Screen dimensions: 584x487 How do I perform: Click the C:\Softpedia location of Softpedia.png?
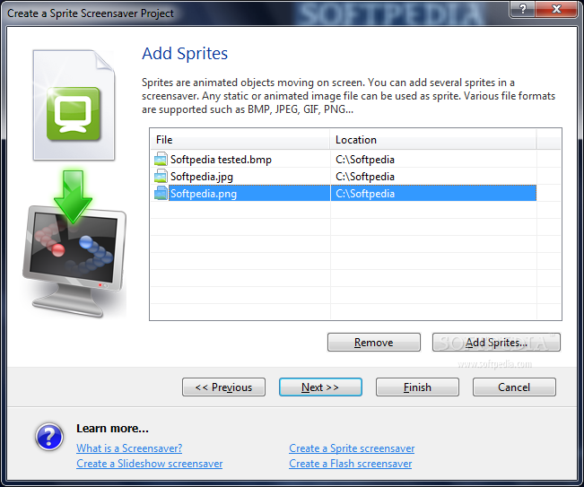coord(364,194)
